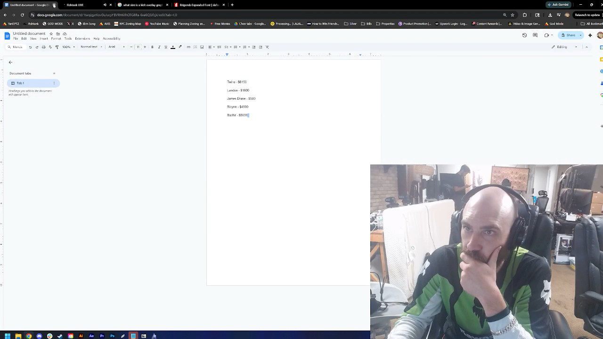The image size is (603, 339).
Task: Open the Chrome extensions puzzle icon
Action: pos(525,15)
